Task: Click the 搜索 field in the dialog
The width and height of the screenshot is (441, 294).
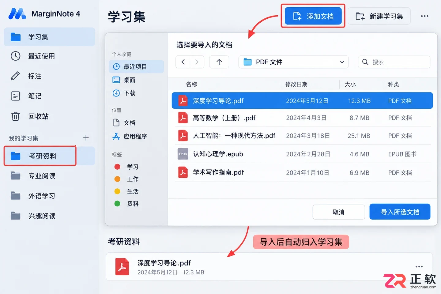Action: pos(394,62)
